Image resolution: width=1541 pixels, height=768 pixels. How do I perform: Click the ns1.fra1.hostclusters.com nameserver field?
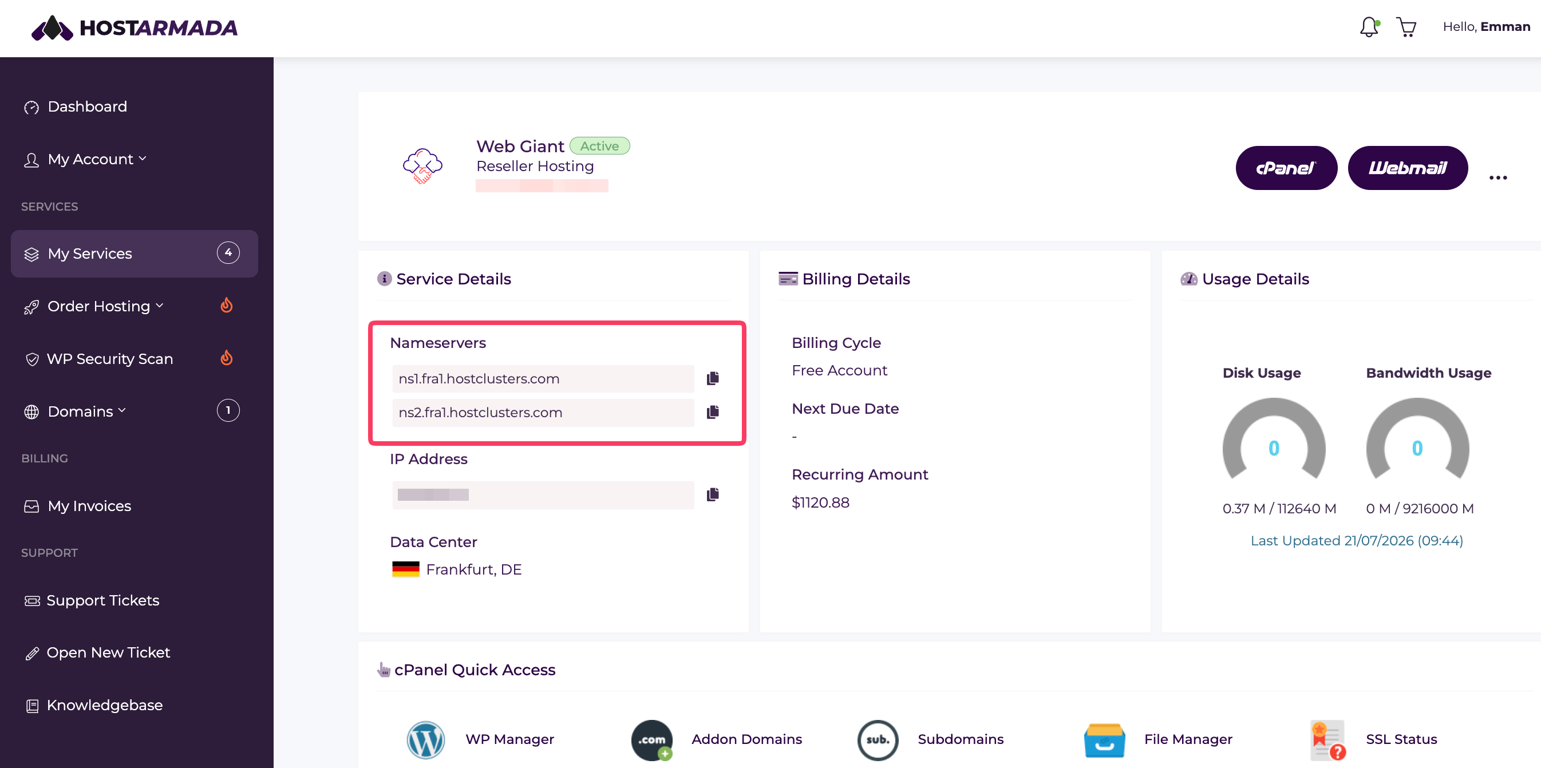[x=543, y=379]
